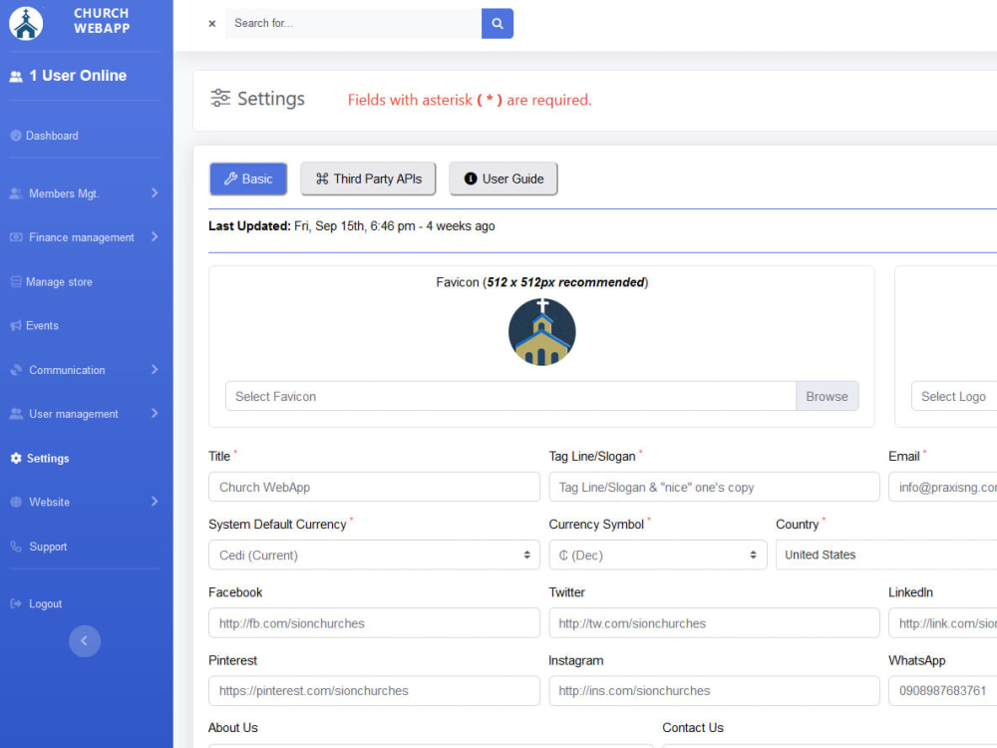Expand the Members Mgt. submenu chevron

click(155, 192)
